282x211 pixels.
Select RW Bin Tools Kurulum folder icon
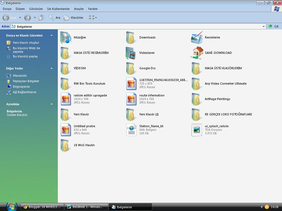(x=66, y=84)
